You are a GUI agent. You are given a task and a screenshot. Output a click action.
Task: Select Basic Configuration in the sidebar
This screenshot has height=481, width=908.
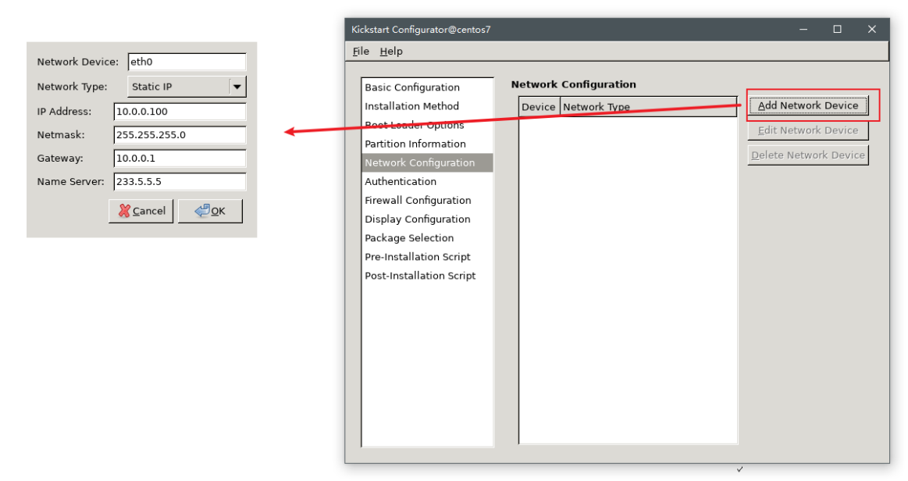tap(412, 87)
